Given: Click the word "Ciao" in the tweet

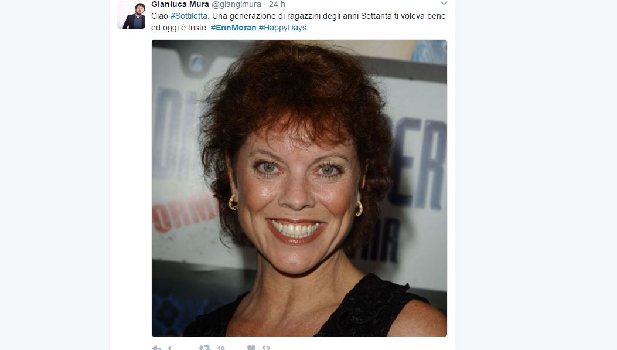Looking at the screenshot, I should [159, 16].
